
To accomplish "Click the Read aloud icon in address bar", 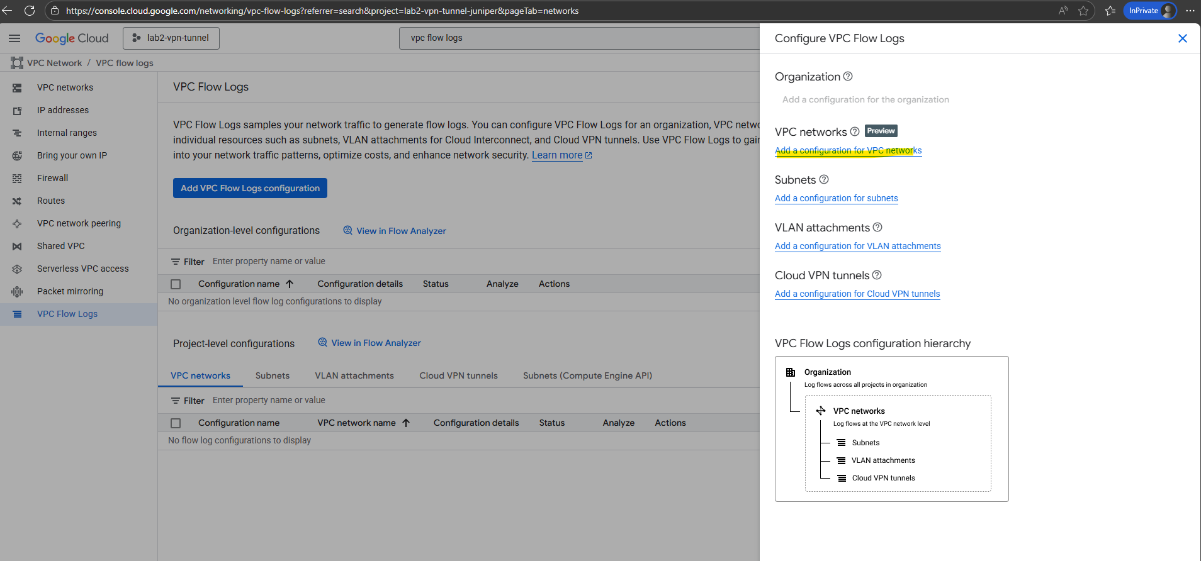I will 1063,11.
